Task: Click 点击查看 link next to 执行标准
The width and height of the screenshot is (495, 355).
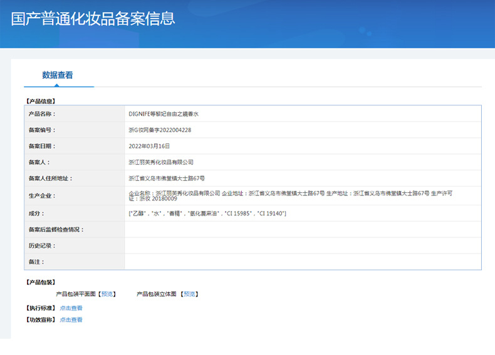Action: coord(71,308)
